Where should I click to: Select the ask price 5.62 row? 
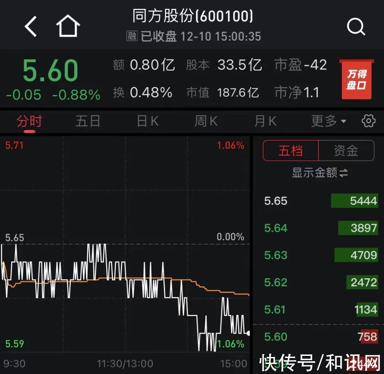321,282
